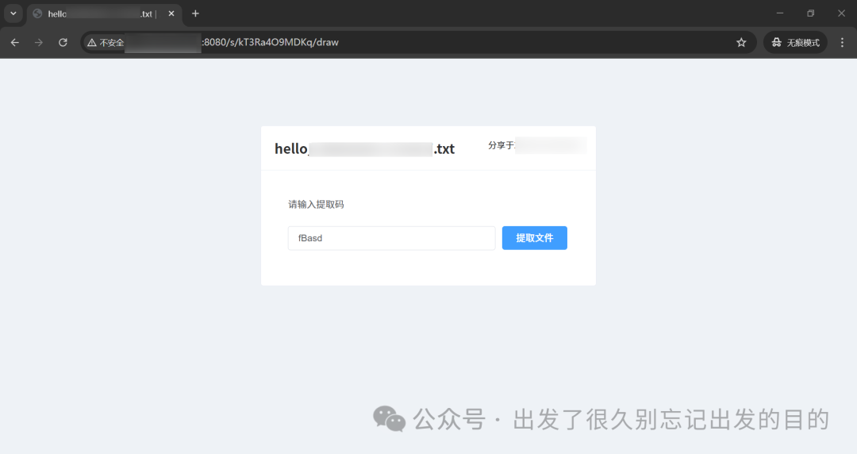This screenshot has height=454, width=857.
Task: Open the Chrome three-dot menu
Action: (x=842, y=43)
